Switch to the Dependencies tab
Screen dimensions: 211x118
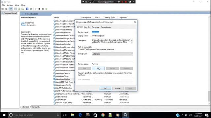[106, 27]
